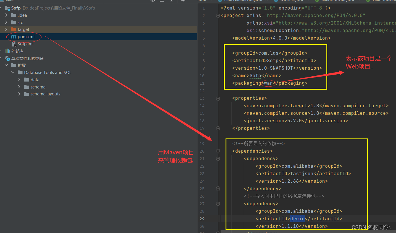Click the artifactId fastjson line
This screenshot has height=233, width=396.
(x=303, y=173)
